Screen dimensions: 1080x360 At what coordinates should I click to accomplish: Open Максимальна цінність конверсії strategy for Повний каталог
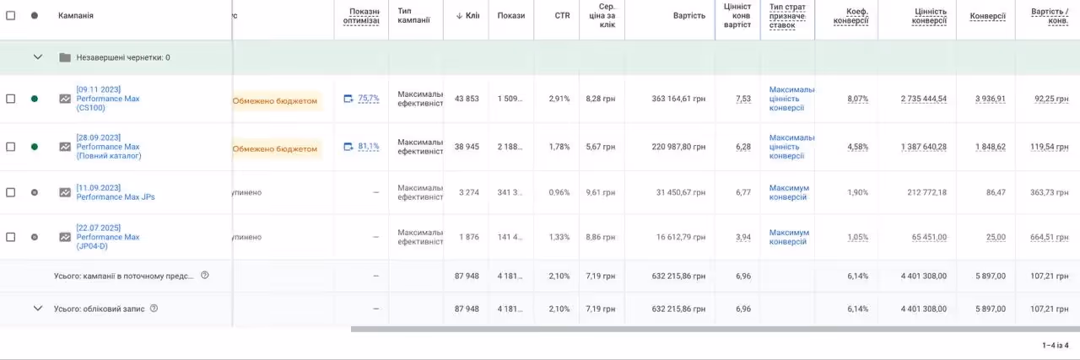[x=791, y=147]
